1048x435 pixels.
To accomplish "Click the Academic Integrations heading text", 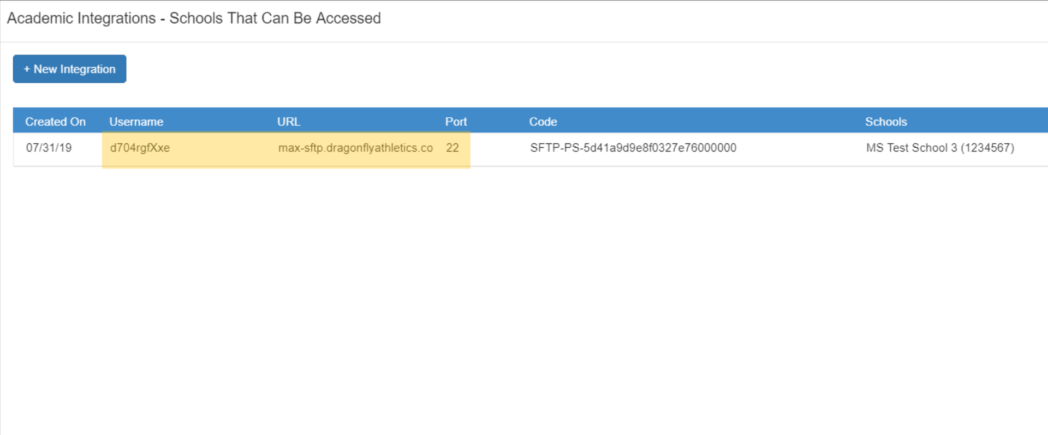I will click(x=81, y=19).
